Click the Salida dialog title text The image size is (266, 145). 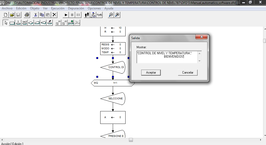[x=135, y=38]
